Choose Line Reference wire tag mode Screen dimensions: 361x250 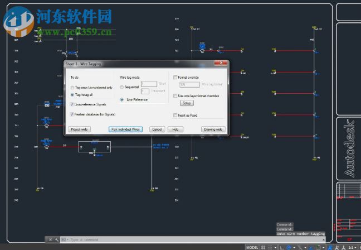pos(122,100)
